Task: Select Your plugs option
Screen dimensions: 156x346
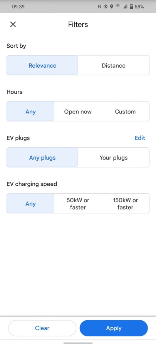Action: tap(114, 158)
